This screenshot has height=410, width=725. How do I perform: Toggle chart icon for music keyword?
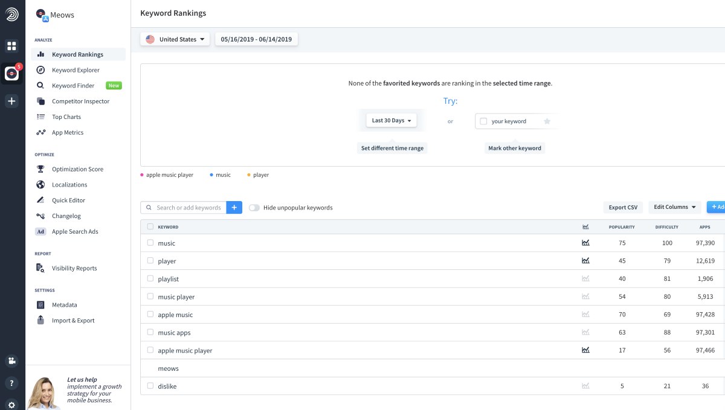pyautogui.click(x=585, y=243)
